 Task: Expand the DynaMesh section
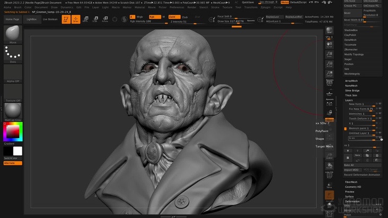click(351, 40)
